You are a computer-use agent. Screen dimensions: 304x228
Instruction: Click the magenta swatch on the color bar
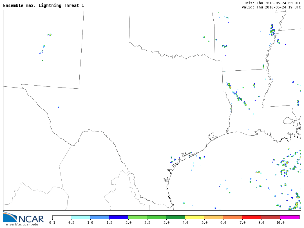coord(290,217)
